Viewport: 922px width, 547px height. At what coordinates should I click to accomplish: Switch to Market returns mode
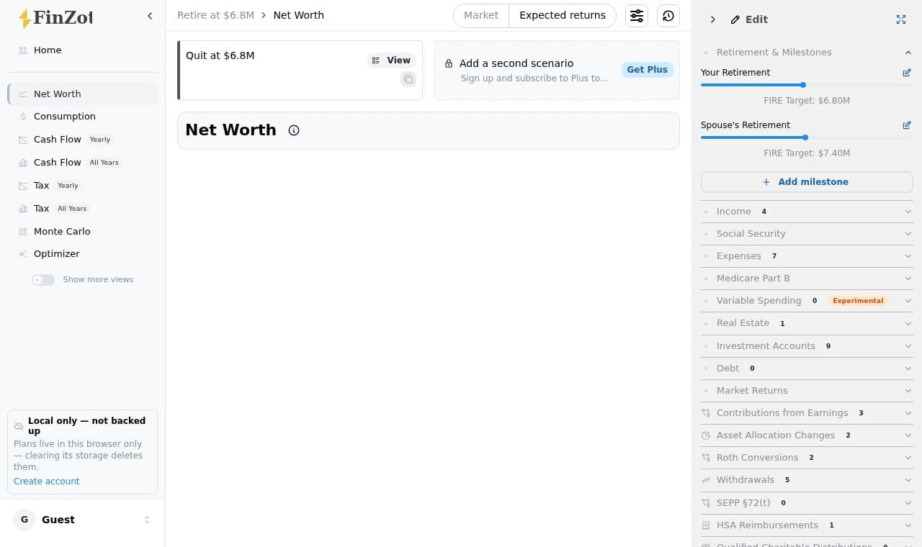tap(481, 15)
